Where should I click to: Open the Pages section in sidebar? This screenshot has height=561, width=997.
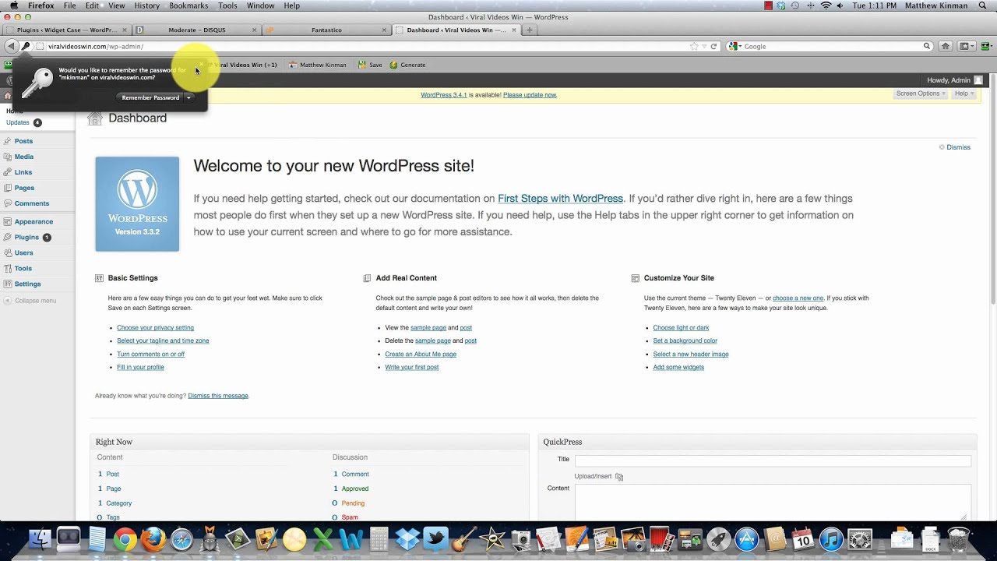[x=24, y=188]
